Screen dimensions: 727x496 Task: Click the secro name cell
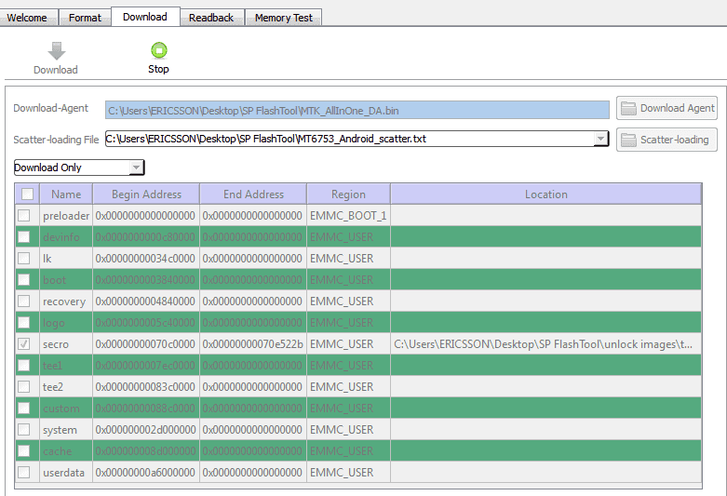pos(66,344)
